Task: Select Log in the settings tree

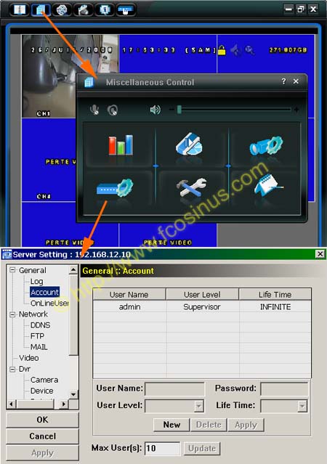Action: click(37, 281)
